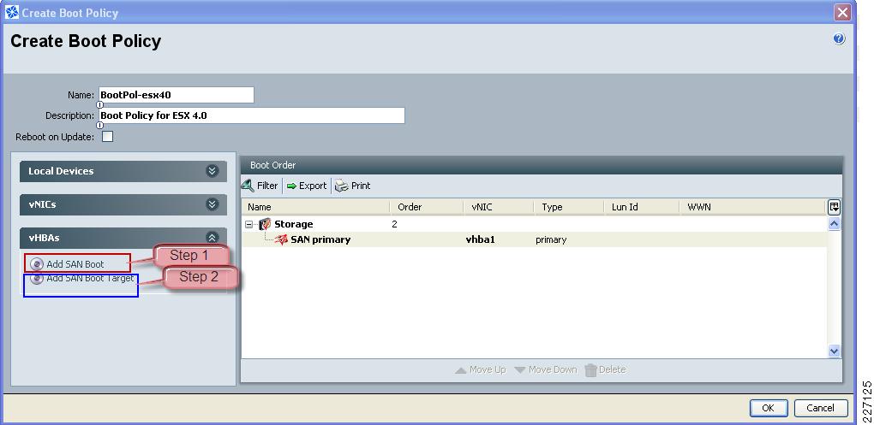
Task: Toggle the Reboot on Update checkbox
Action: [108, 136]
